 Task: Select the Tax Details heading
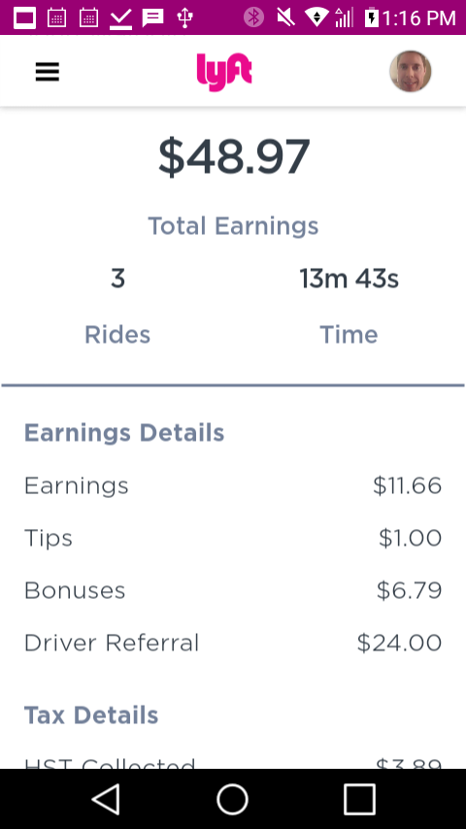coord(91,715)
